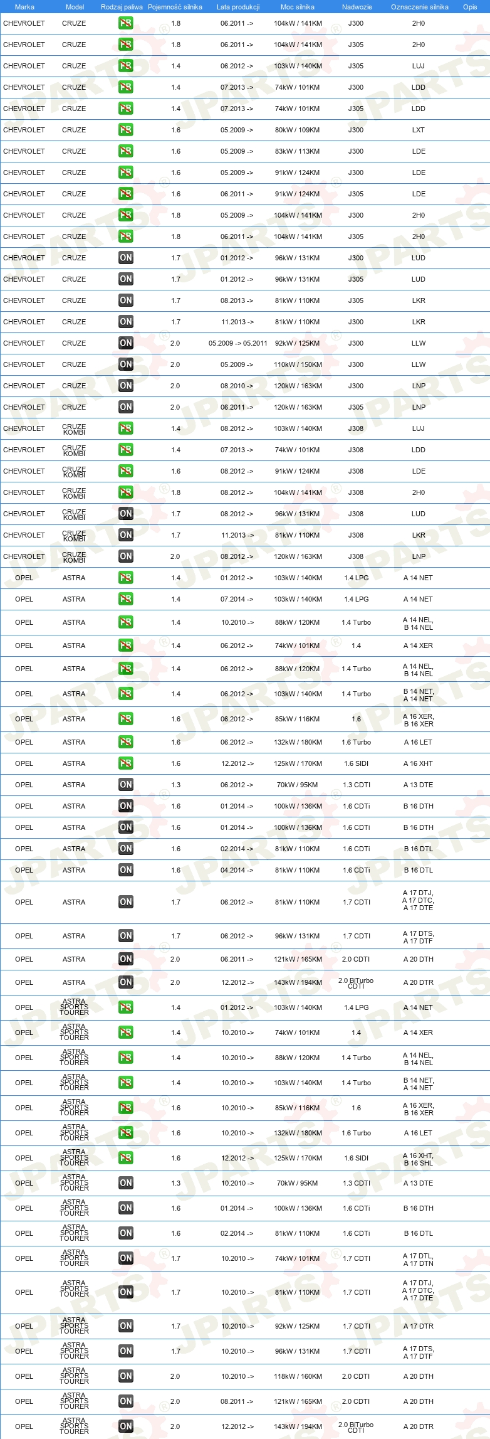Click petrol icon in Cruze Kombi LDE row
The width and height of the screenshot is (490, 1439).
click(125, 471)
